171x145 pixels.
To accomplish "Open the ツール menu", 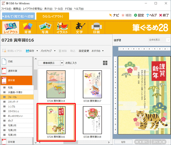I will point(58,9).
